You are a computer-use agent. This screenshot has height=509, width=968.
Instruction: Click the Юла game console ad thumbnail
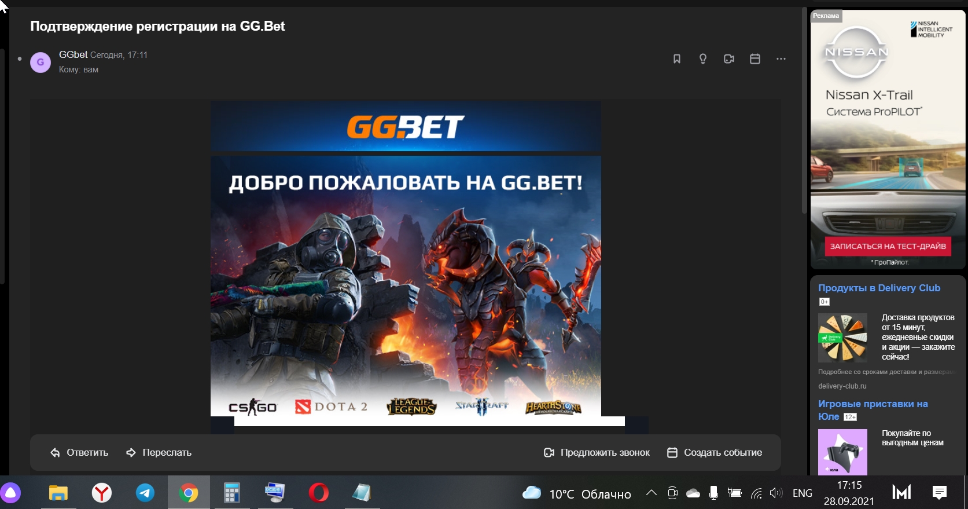pos(842,452)
